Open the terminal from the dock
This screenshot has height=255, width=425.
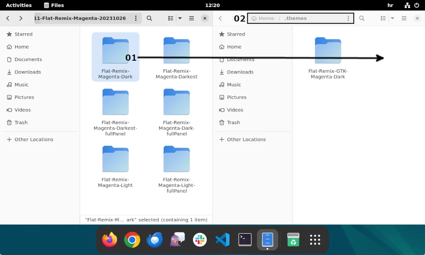click(245, 240)
